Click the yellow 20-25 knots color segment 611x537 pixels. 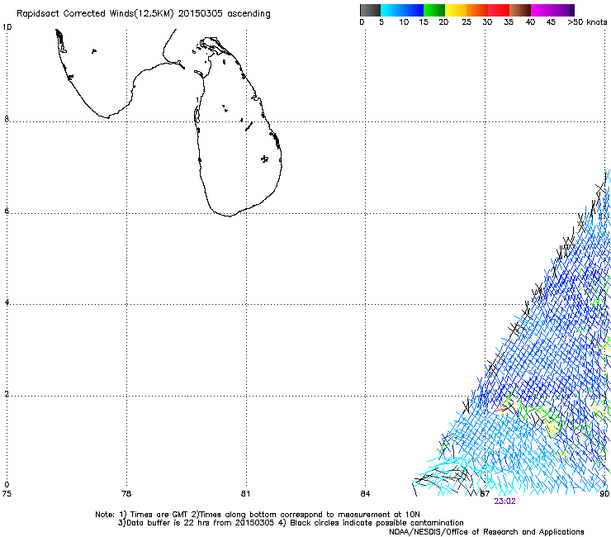click(x=456, y=10)
